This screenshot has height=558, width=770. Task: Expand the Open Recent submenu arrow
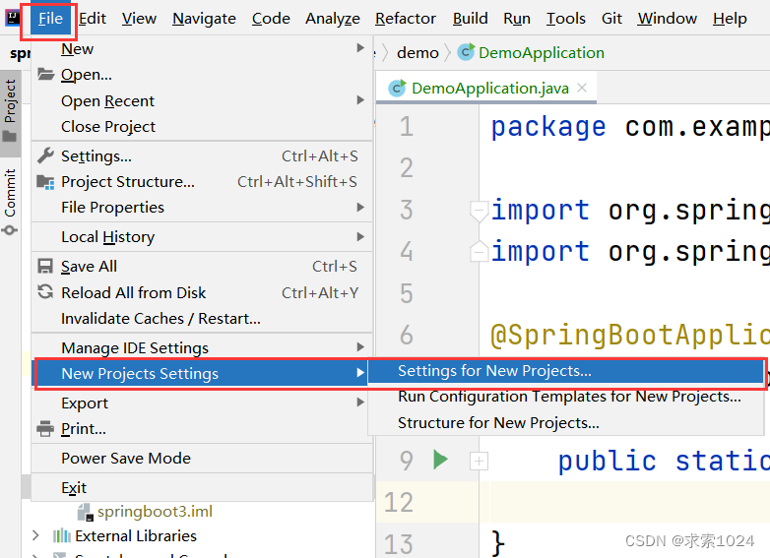pyautogui.click(x=360, y=99)
